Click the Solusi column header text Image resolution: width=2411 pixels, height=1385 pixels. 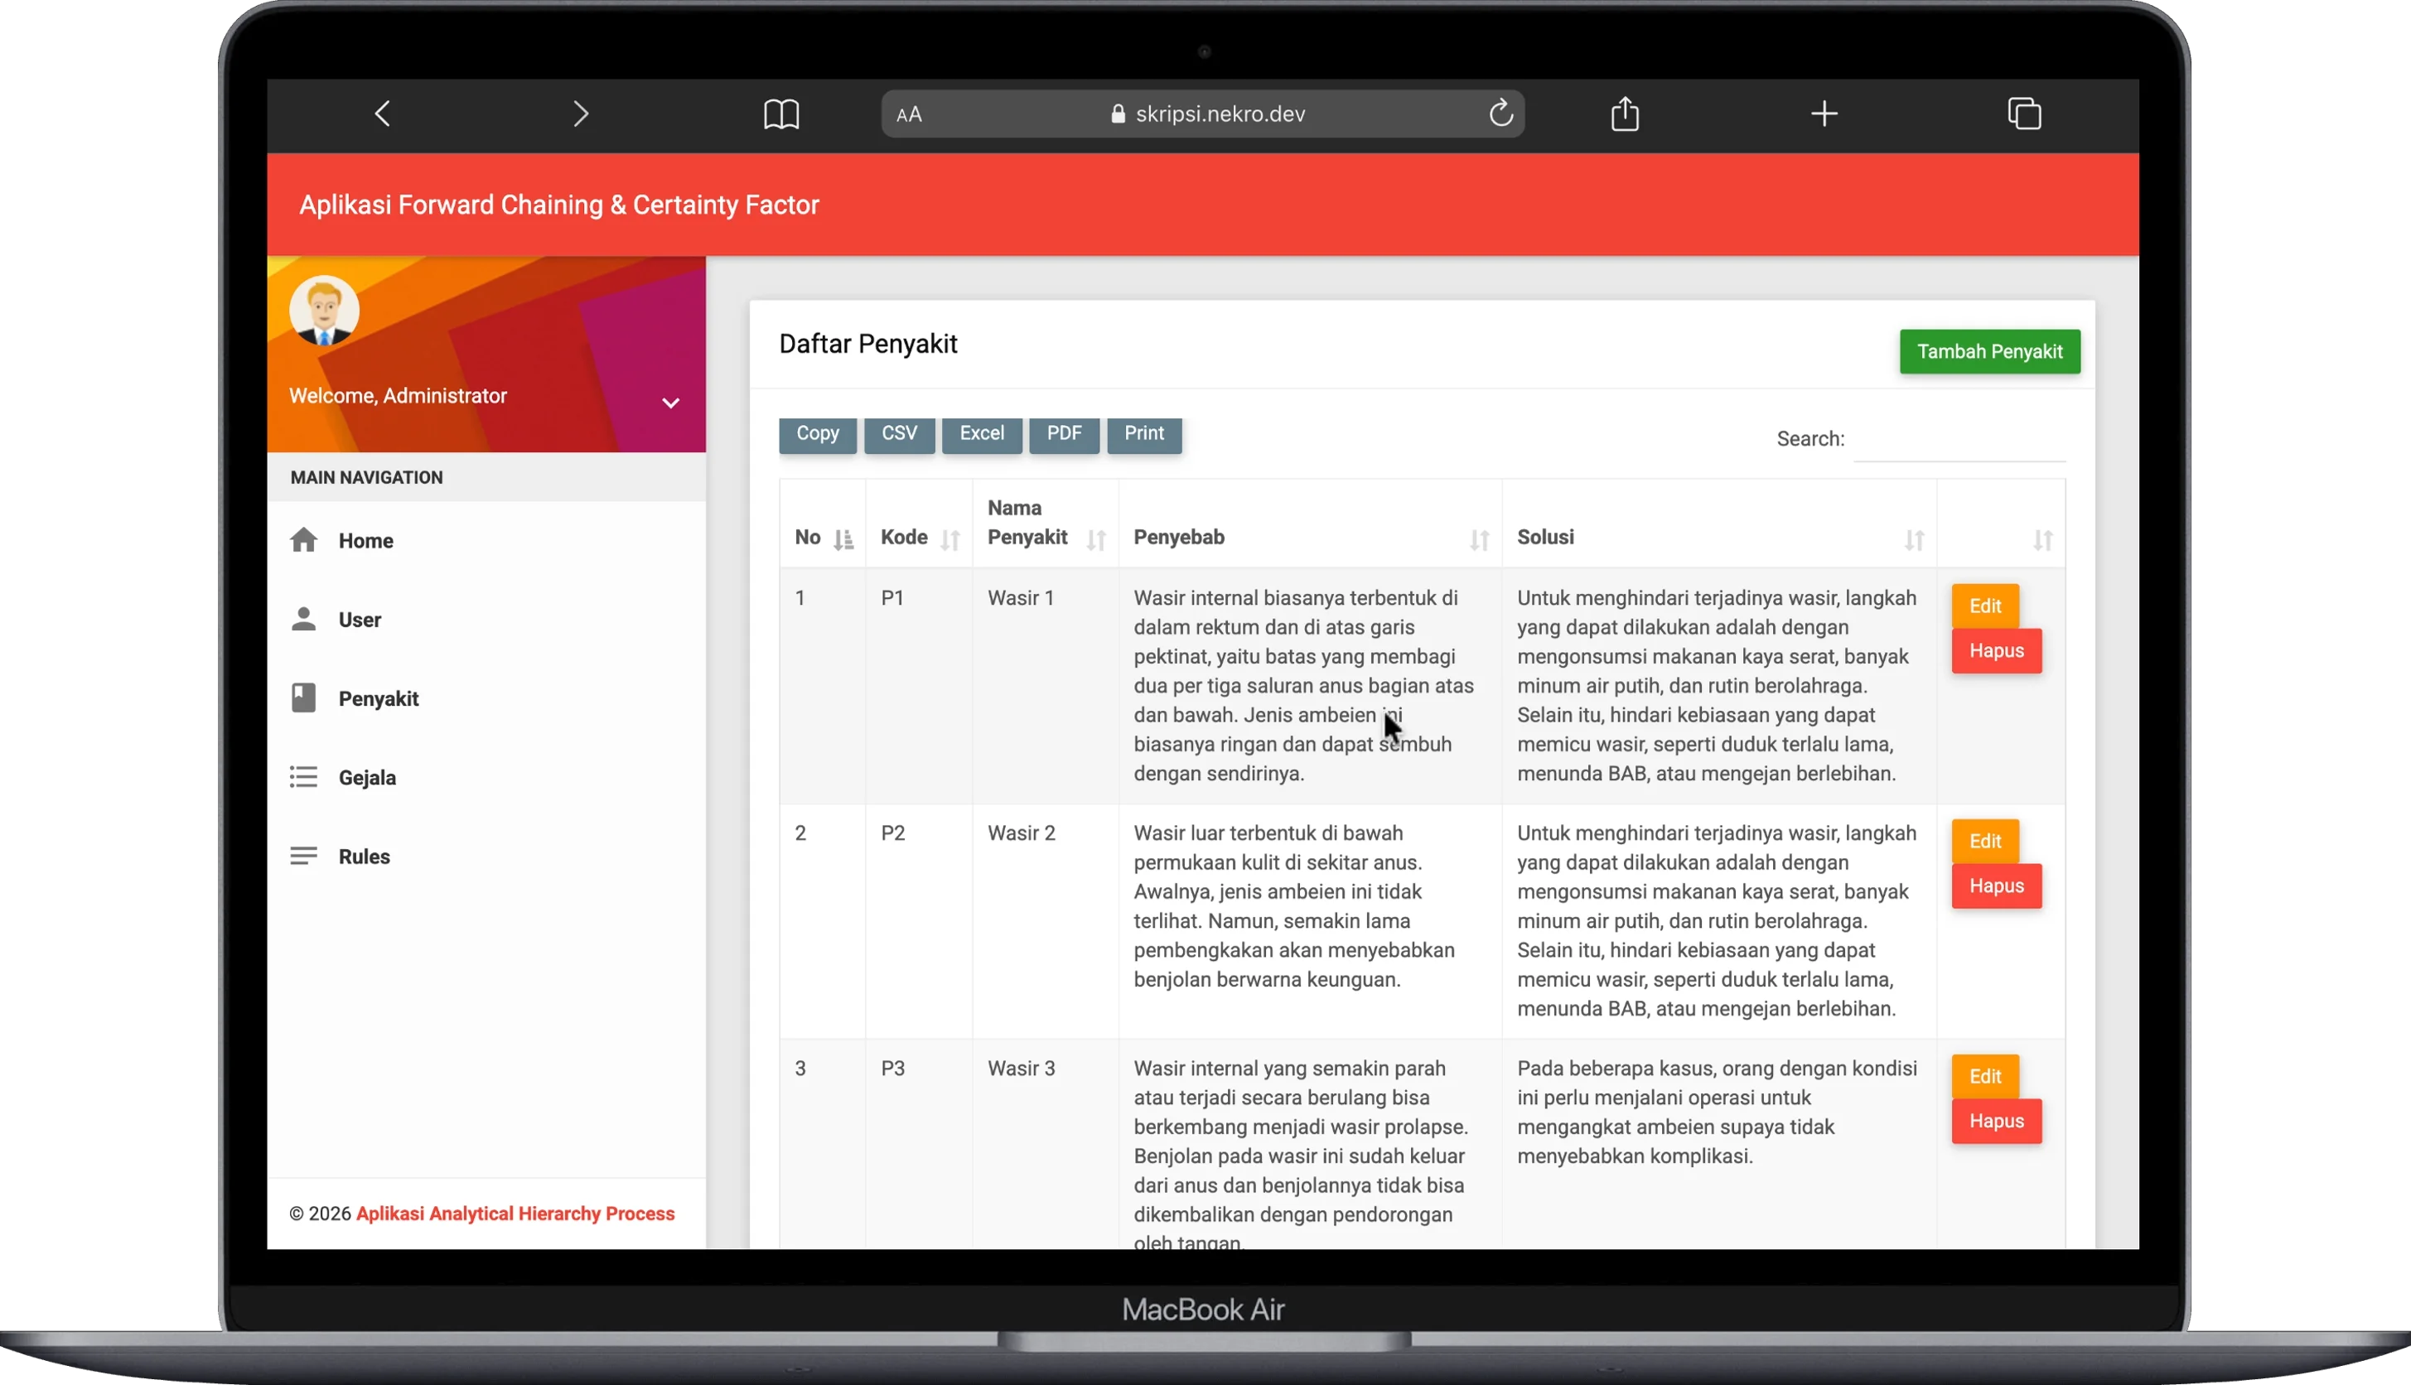click(1545, 537)
